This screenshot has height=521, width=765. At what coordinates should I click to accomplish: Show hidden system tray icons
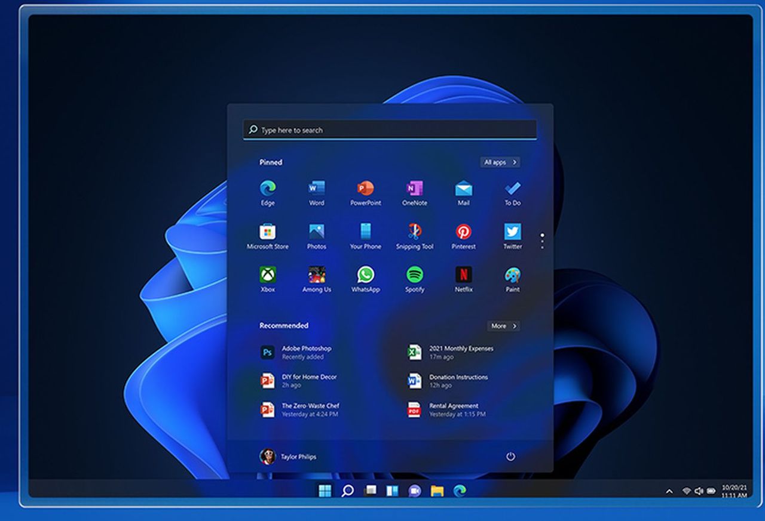click(669, 491)
